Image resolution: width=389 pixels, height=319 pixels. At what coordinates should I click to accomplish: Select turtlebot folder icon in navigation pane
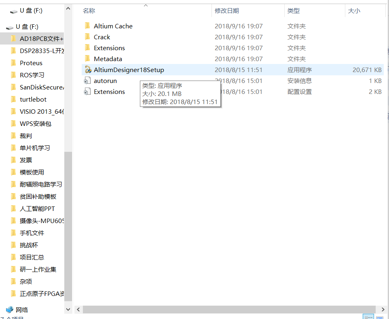(14, 99)
